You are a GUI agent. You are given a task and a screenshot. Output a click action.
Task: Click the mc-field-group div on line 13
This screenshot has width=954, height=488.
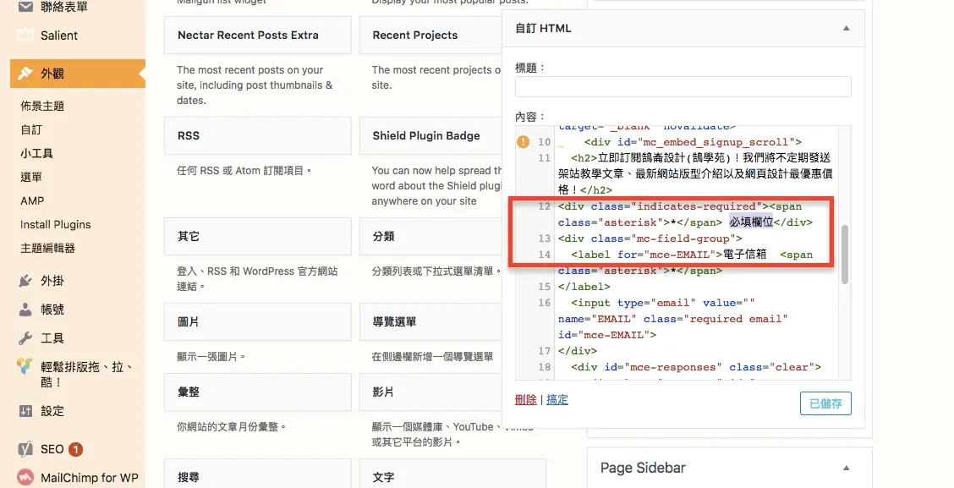point(650,239)
